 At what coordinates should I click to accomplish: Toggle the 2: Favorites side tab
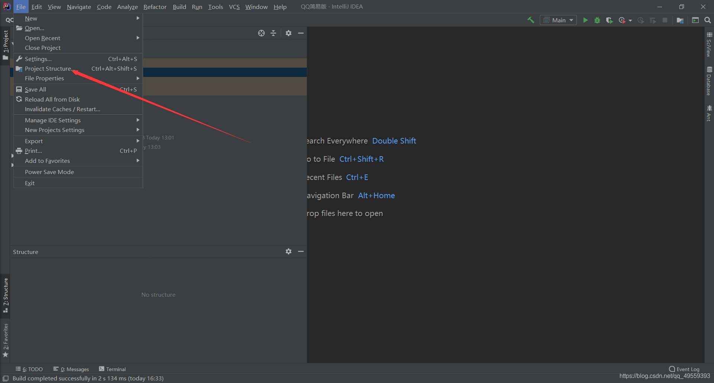coord(5,340)
